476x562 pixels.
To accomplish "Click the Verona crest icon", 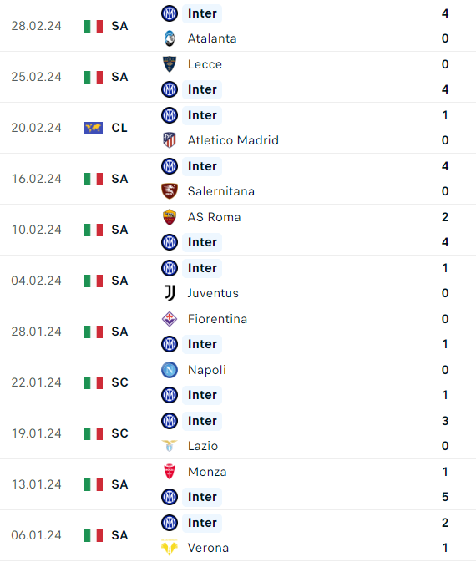I will [x=170, y=547].
